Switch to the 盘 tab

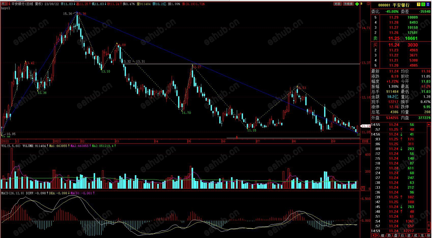(396, 236)
